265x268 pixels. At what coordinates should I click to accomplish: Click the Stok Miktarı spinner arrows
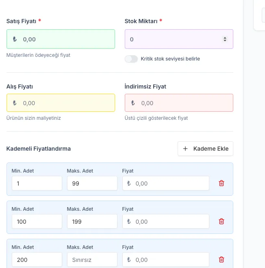click(x=225, y=39)
